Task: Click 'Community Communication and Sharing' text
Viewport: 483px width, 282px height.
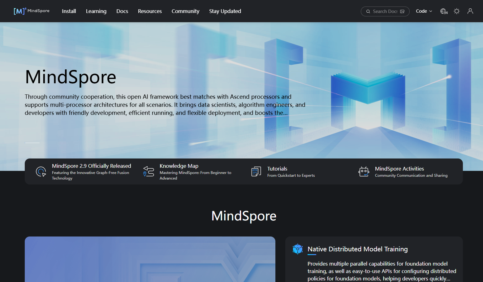Action: coord(411,176)
